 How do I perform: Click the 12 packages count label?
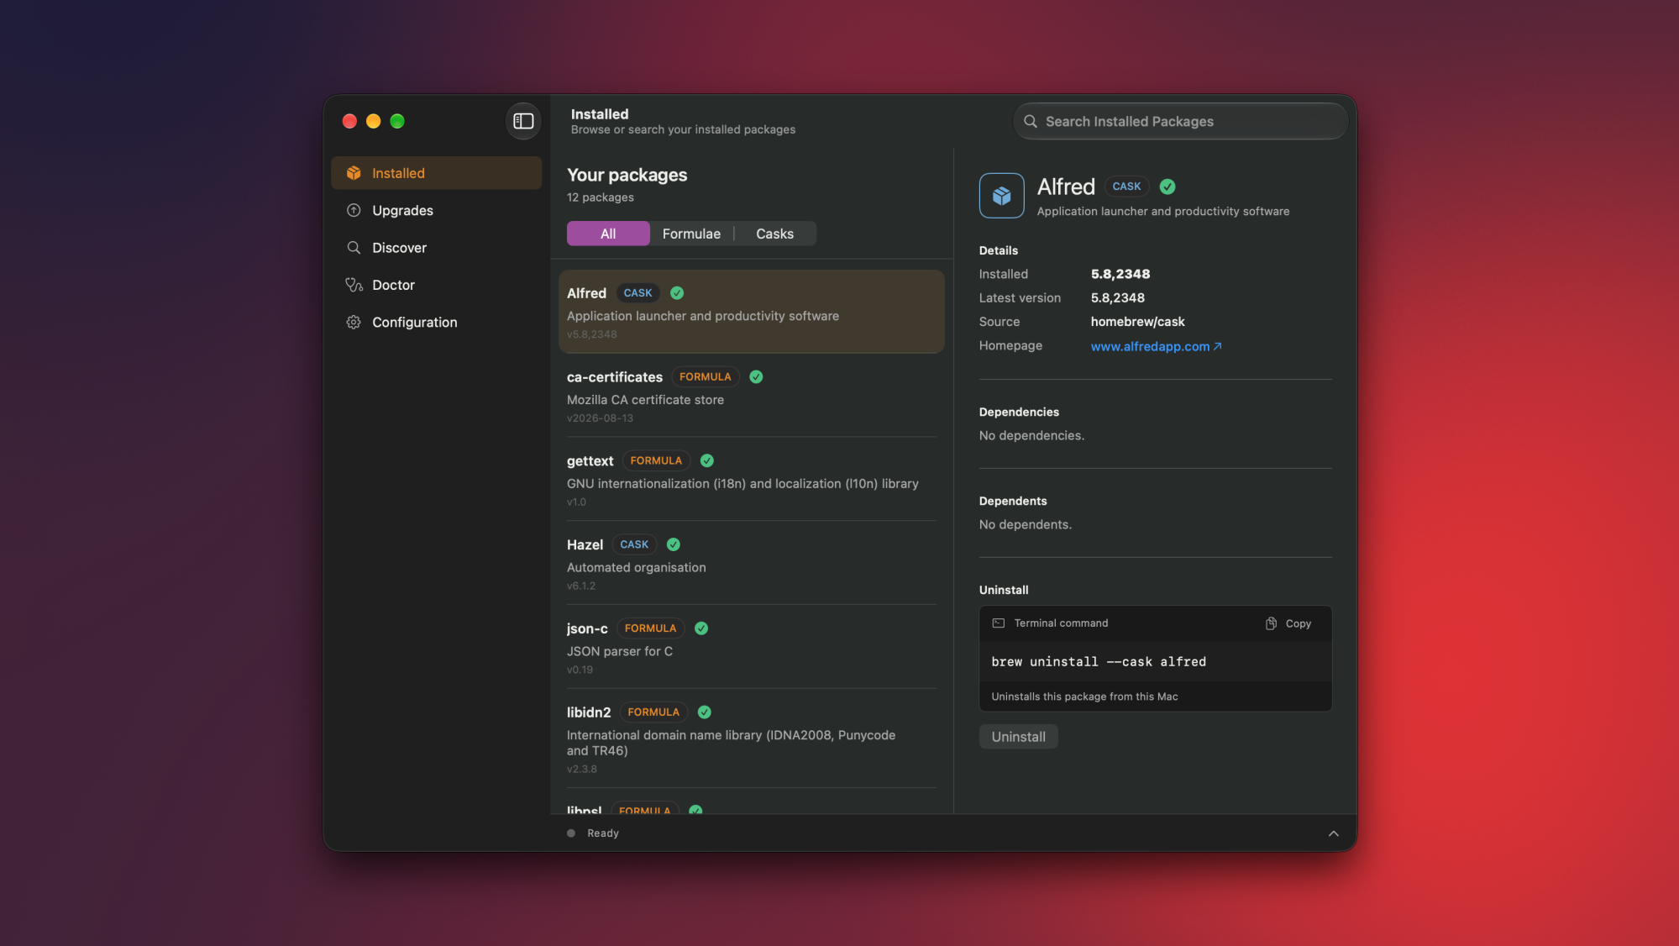pos(601,197)
